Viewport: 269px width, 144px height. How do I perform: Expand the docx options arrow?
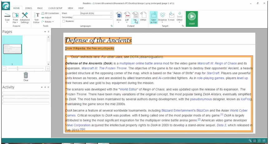coord(119,22)
